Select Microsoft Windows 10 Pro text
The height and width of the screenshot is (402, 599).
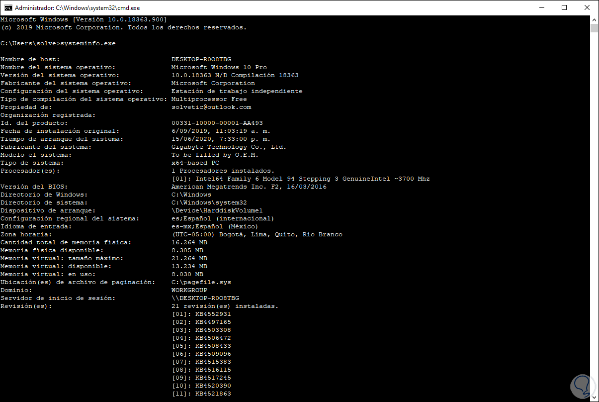click(x=219, y=67)
